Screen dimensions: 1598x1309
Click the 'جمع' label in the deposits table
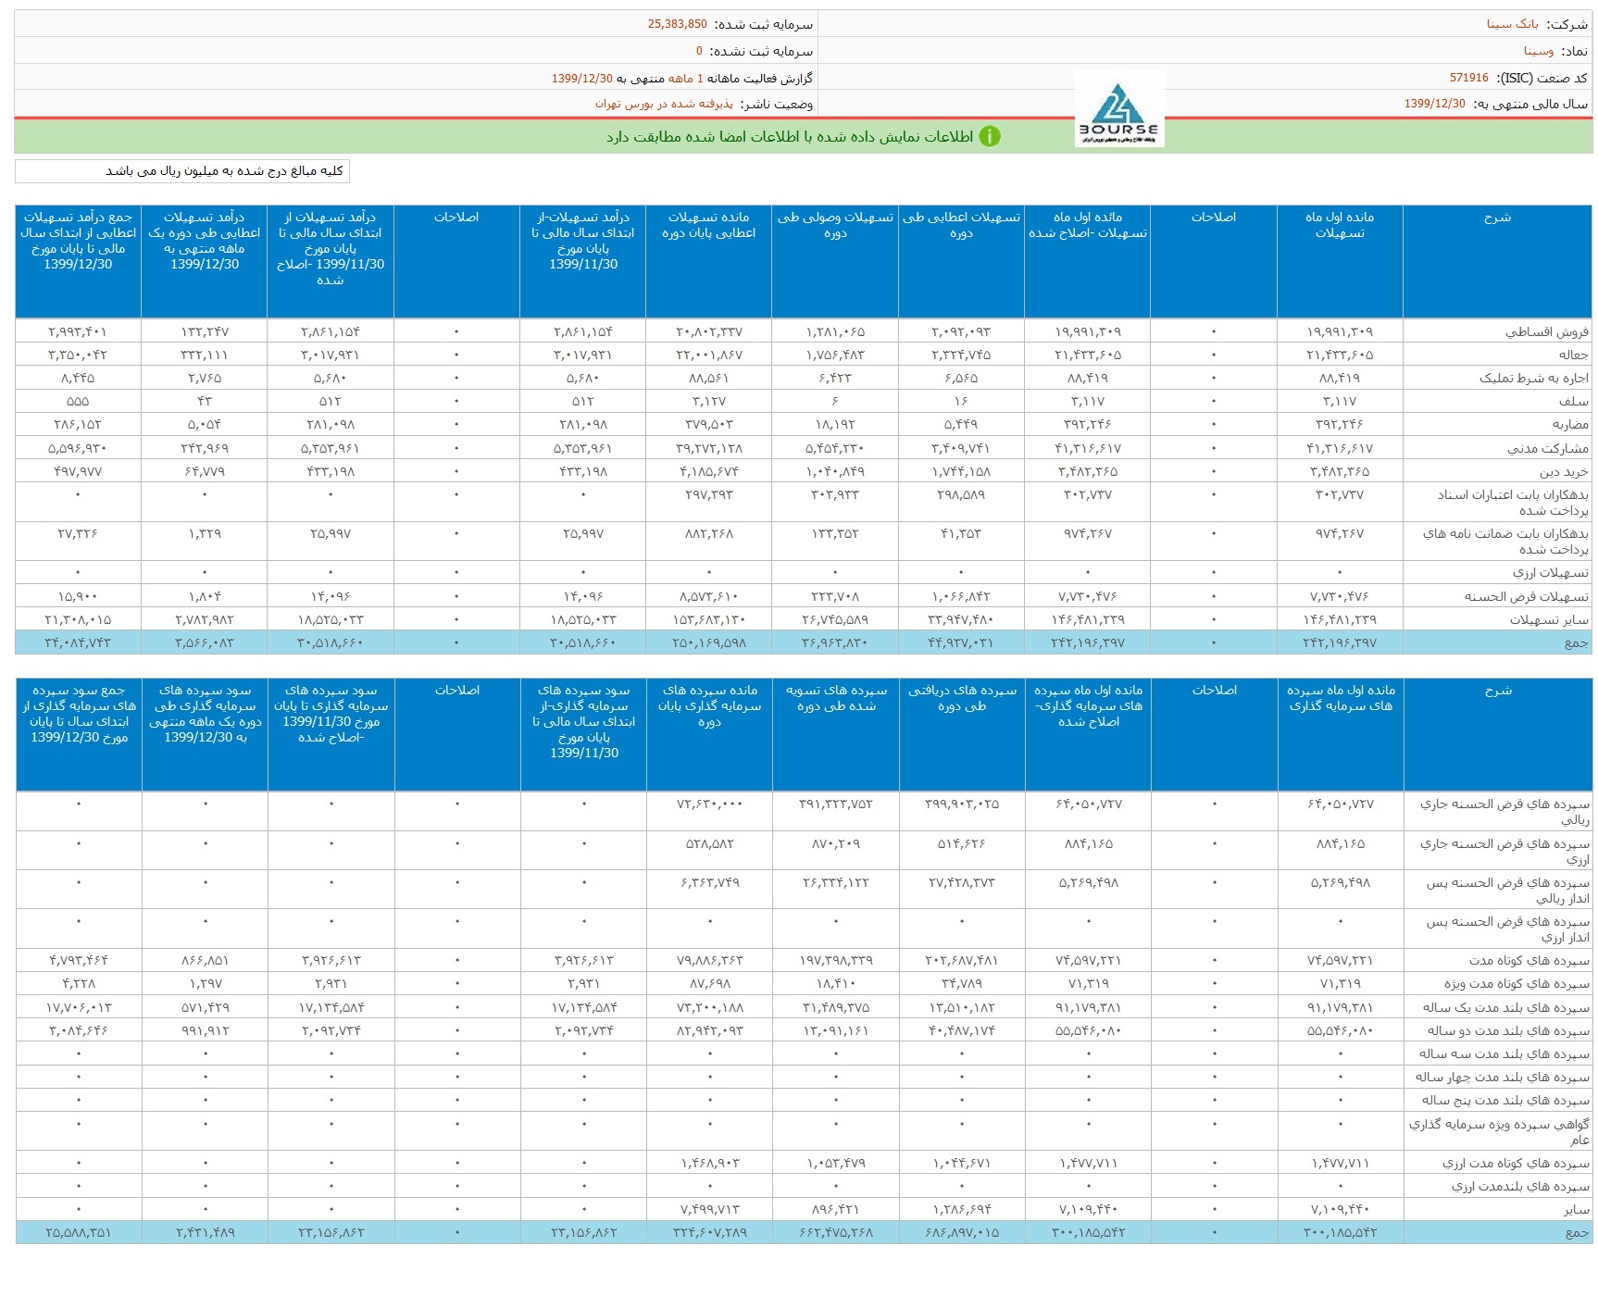click(x=1577, y=1232)
